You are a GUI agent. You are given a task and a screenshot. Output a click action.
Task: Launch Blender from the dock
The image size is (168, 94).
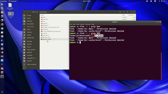pyautogui.click(x=2, y=52)
